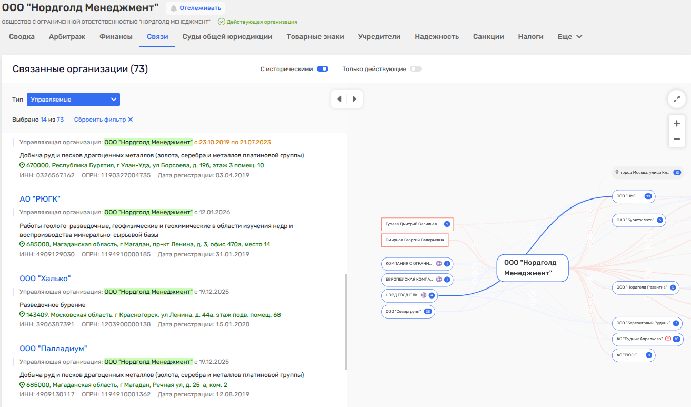Click the right arrow panel expand button
The image size is (691, 407).
click(x=355, y=99)
